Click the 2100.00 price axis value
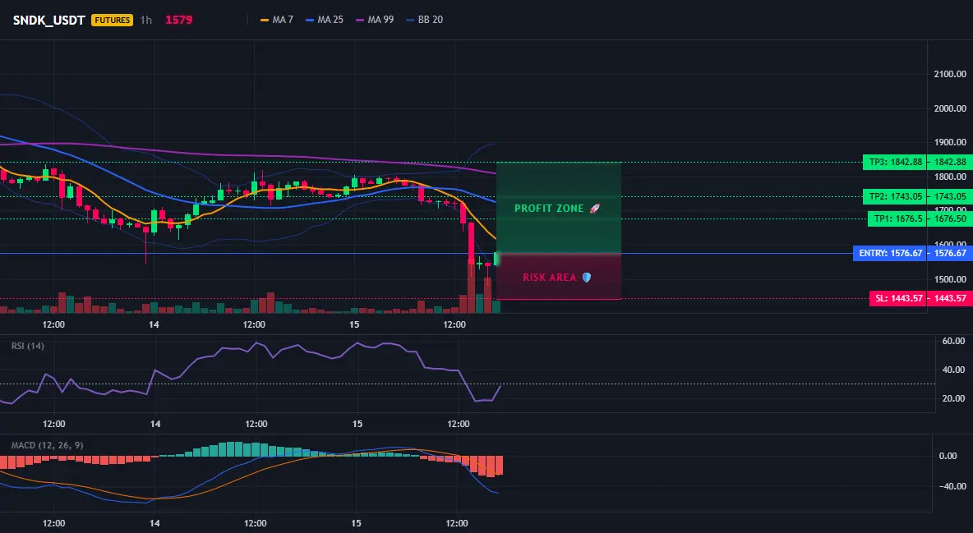 pos(950,75)
